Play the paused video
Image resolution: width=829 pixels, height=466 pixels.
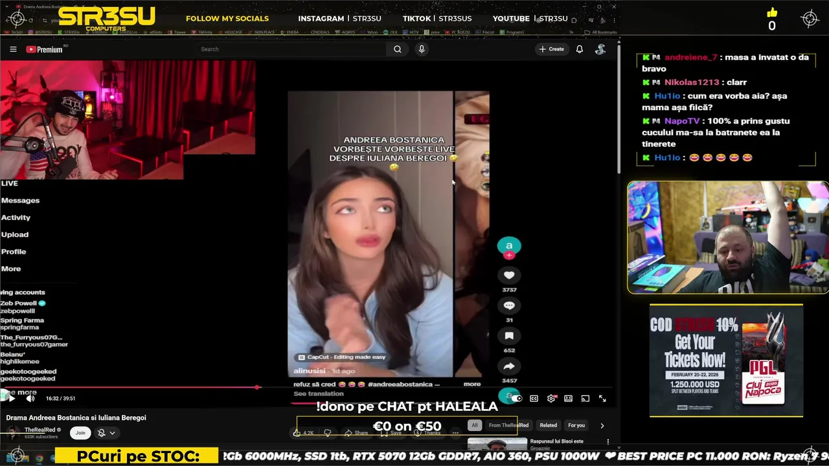(12, 399)
